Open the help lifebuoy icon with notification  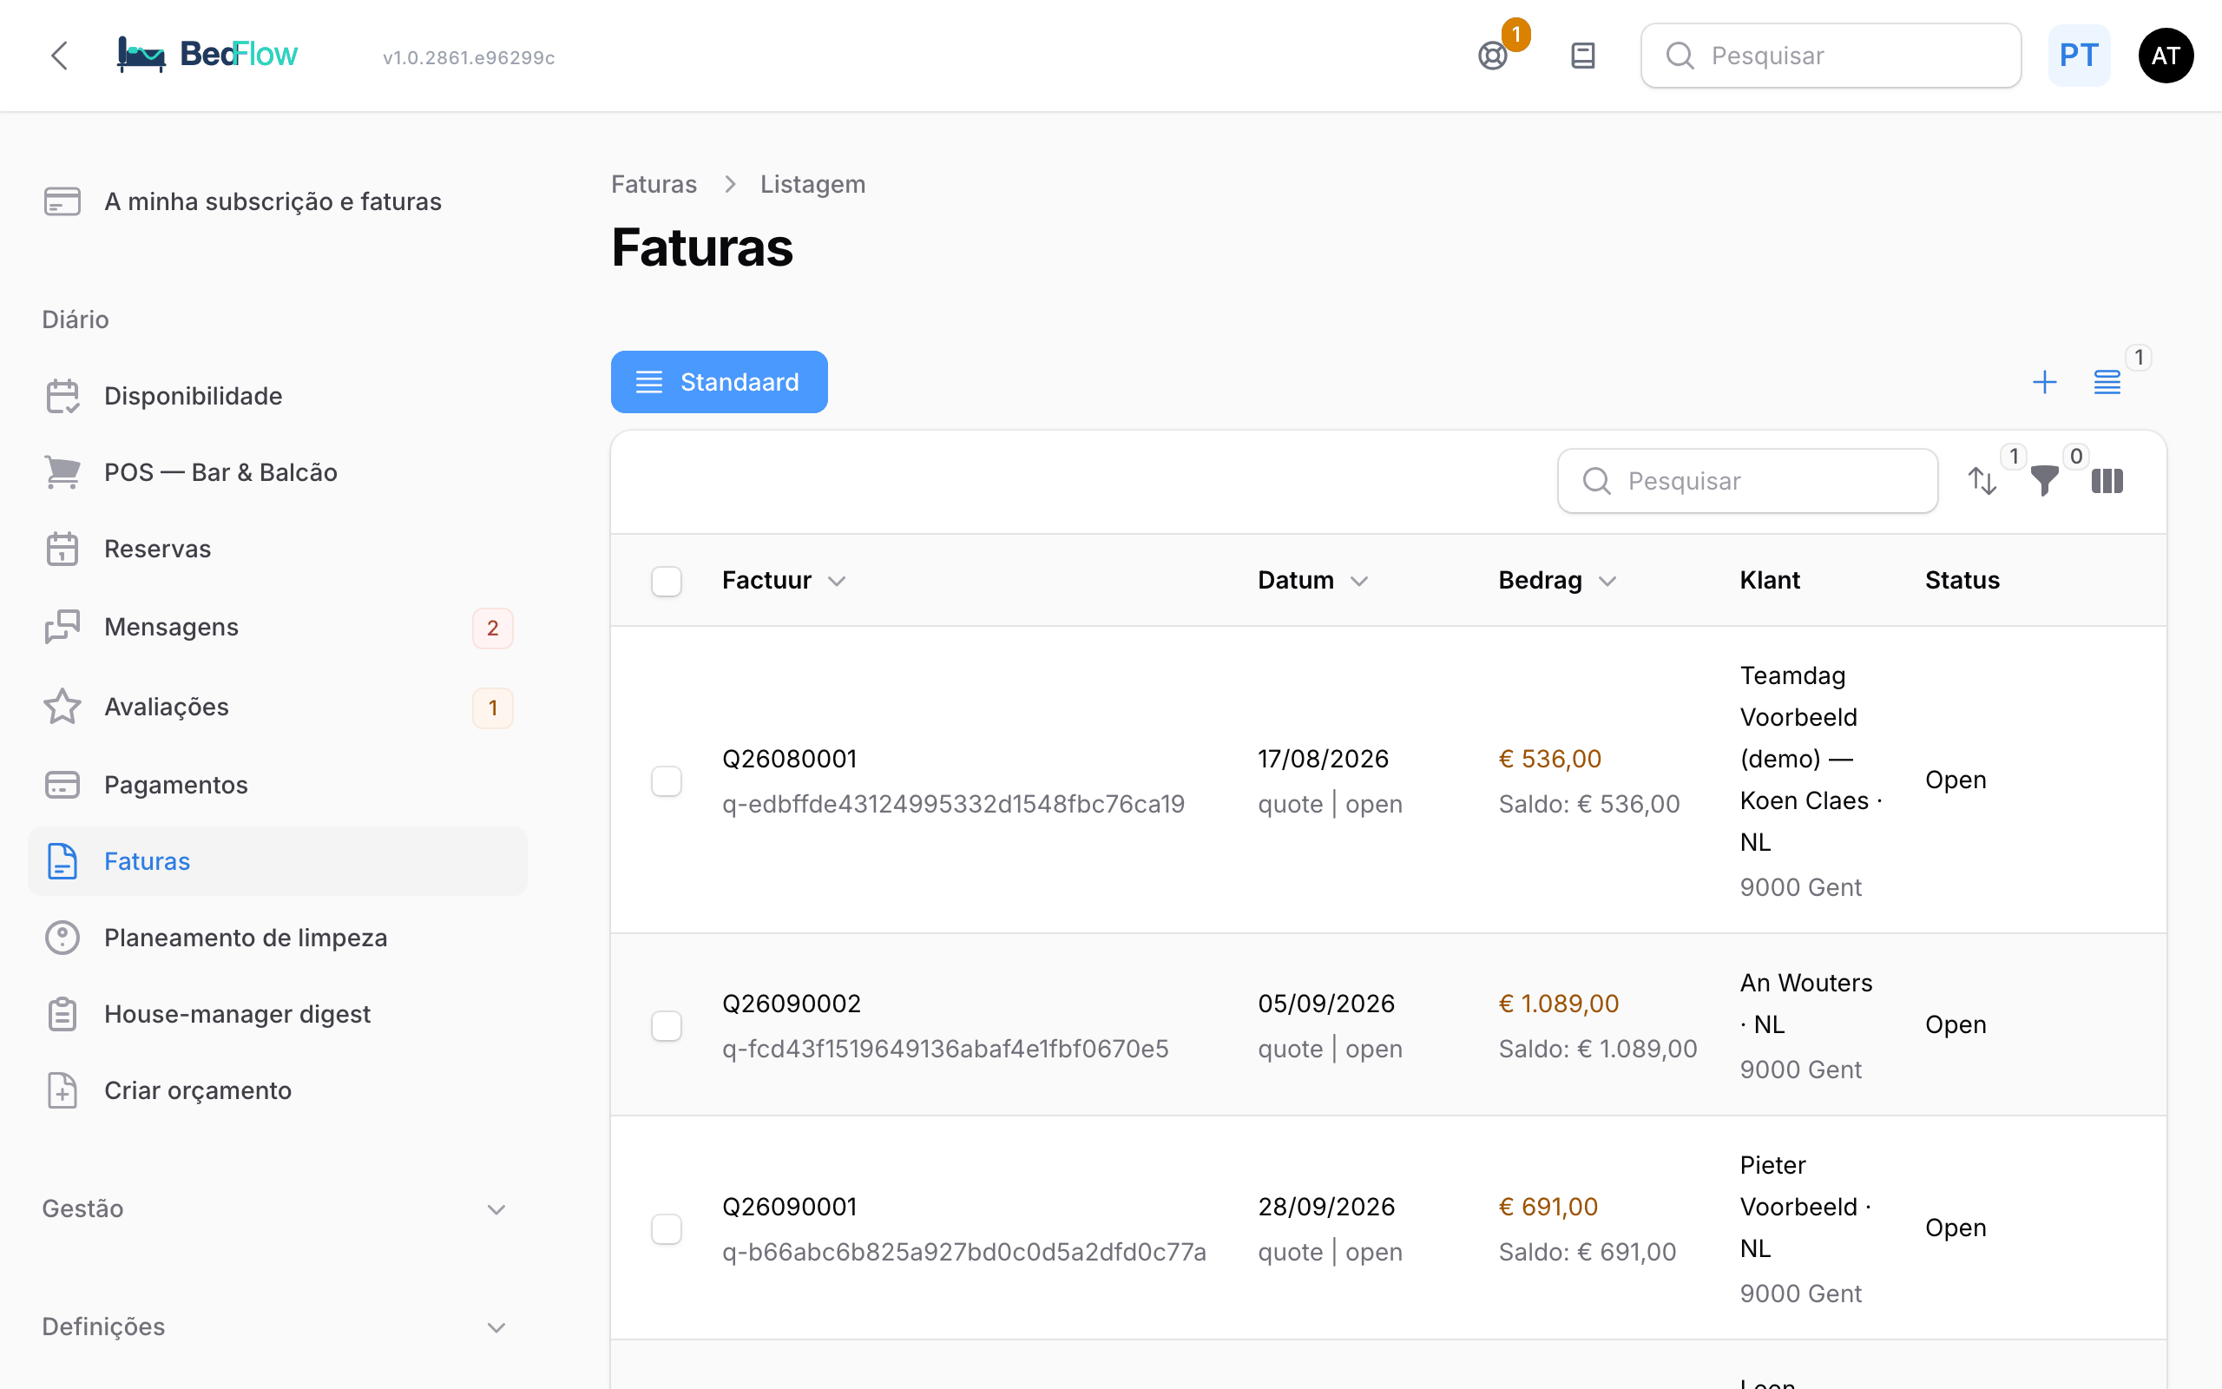click(x=1494, y=56)
